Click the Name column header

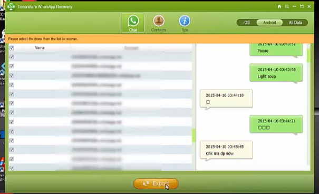[x=40, y=48]
